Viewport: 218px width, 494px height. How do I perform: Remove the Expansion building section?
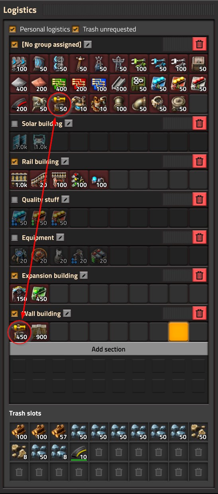coord(200,276)
